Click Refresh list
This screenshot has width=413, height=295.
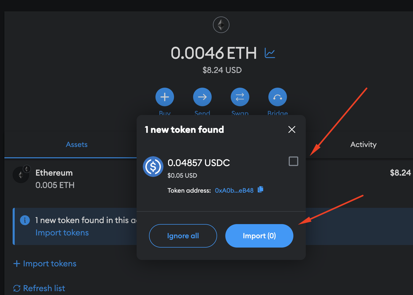click(x=39, y=288)
